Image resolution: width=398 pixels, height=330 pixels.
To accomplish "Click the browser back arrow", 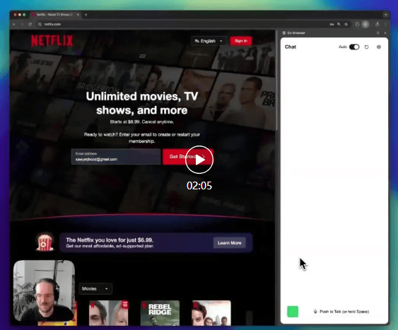I will click(x=14, y=24).
